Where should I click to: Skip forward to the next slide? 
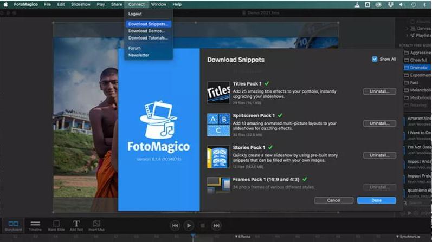(x=217, y=226)
